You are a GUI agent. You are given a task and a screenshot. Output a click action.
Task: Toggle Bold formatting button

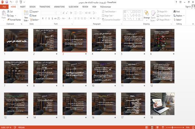click(43, 18)
